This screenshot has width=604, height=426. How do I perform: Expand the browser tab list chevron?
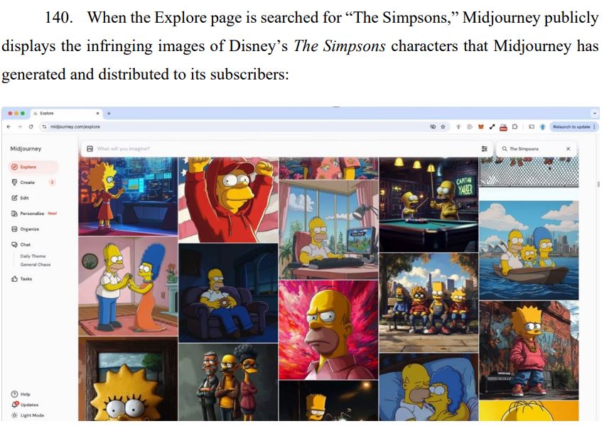click(594, 113)
